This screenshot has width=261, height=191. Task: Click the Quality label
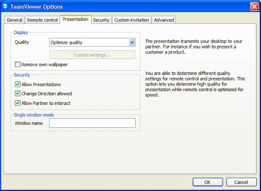[22, 42]
